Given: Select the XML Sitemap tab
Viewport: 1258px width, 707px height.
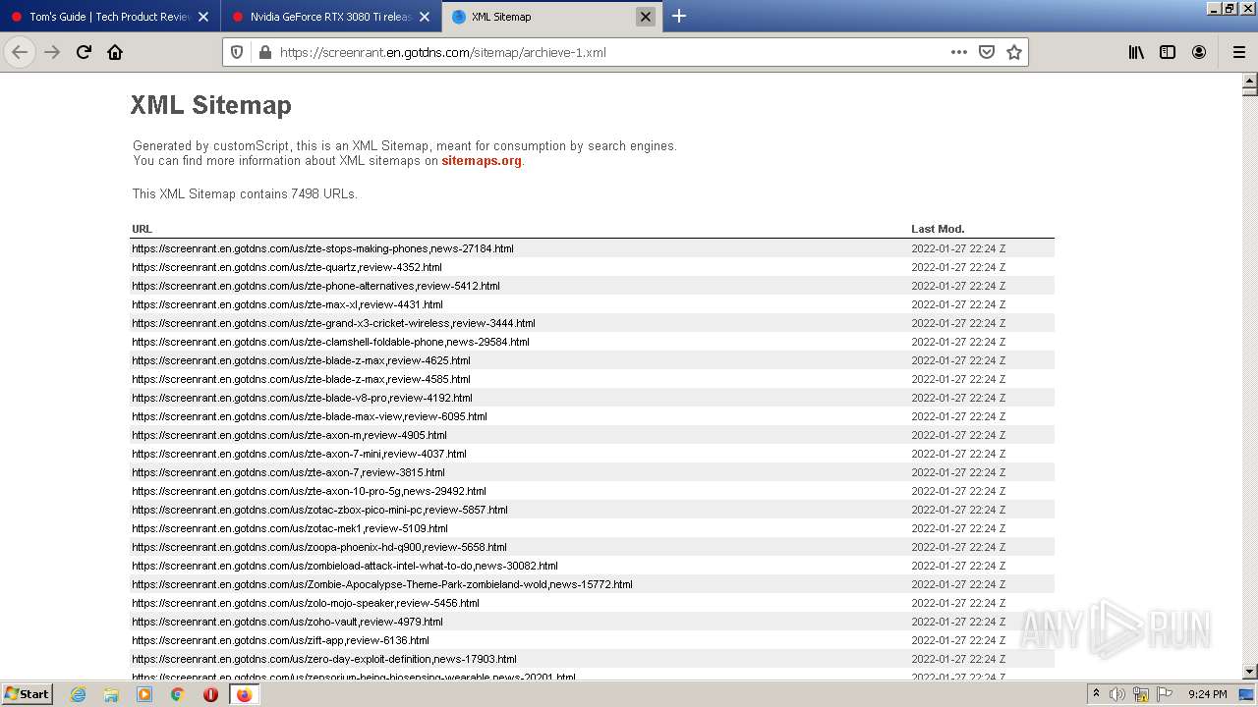Looking at the screenshot, I should click(550, 17).
